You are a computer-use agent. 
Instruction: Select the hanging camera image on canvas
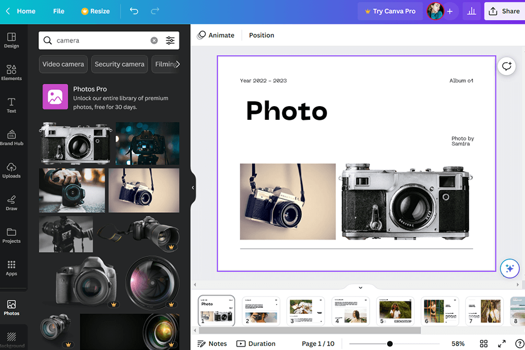click(x=288, y=202)
